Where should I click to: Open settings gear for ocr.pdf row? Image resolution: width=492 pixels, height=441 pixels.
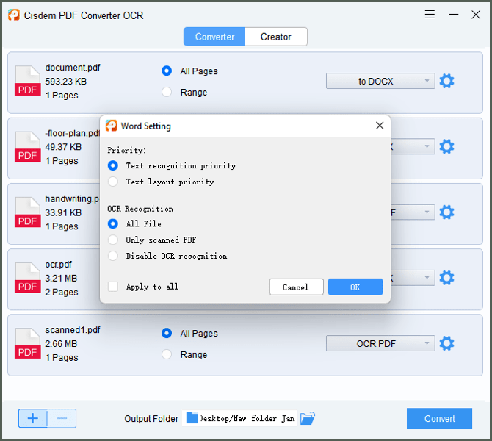coord(446,278)
